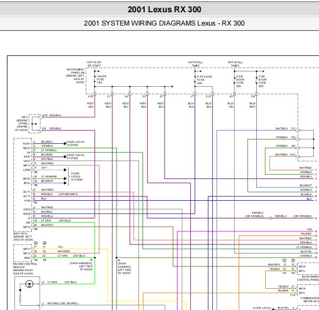This screenshot has height=310, width=319.
Task: Select the "YEL/RED" wire label at pin 10
Action: (306, 234)
